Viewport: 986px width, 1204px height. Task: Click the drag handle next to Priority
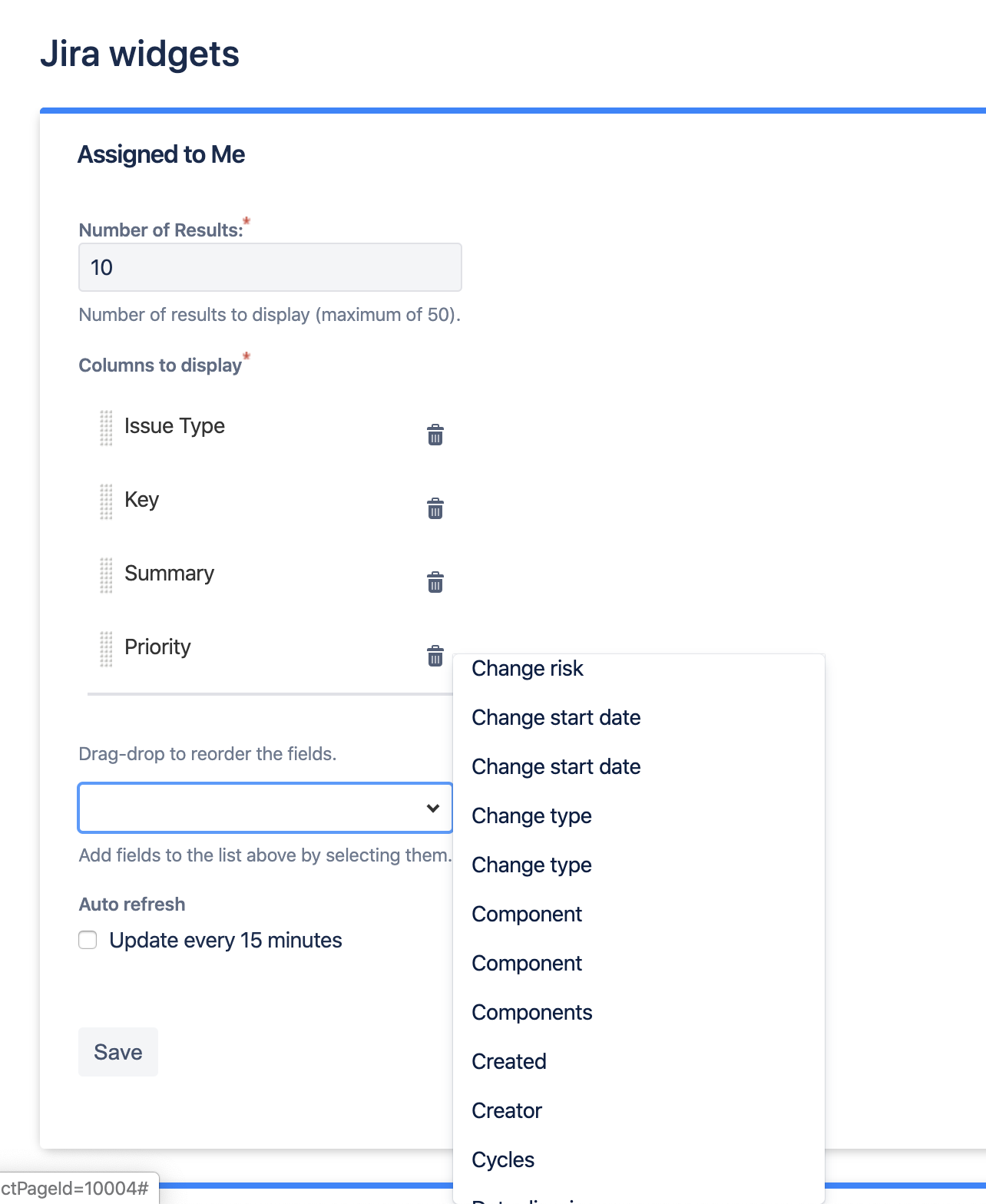[106, 649]
